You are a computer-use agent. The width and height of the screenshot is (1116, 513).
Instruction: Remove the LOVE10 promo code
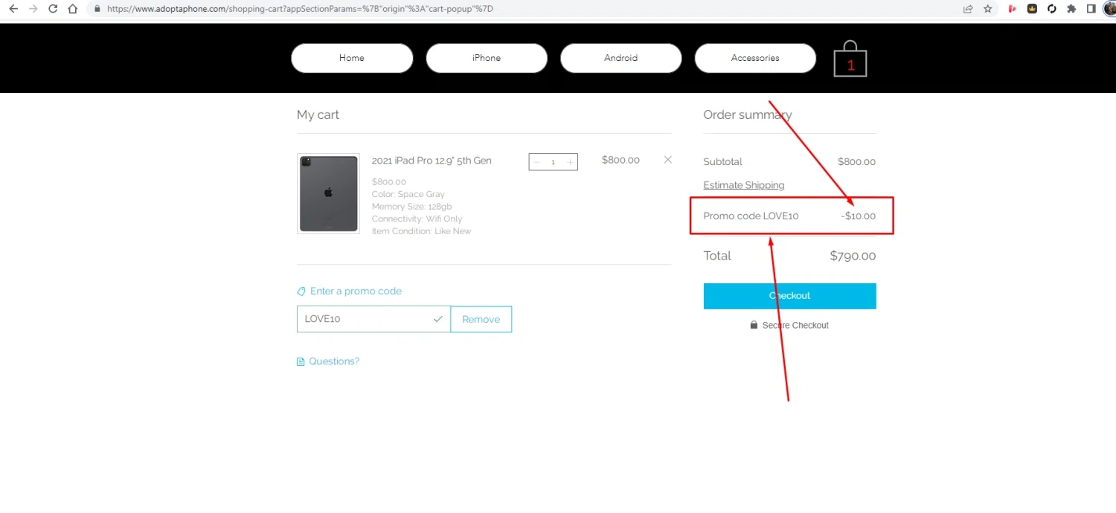(x=481, y=319)
